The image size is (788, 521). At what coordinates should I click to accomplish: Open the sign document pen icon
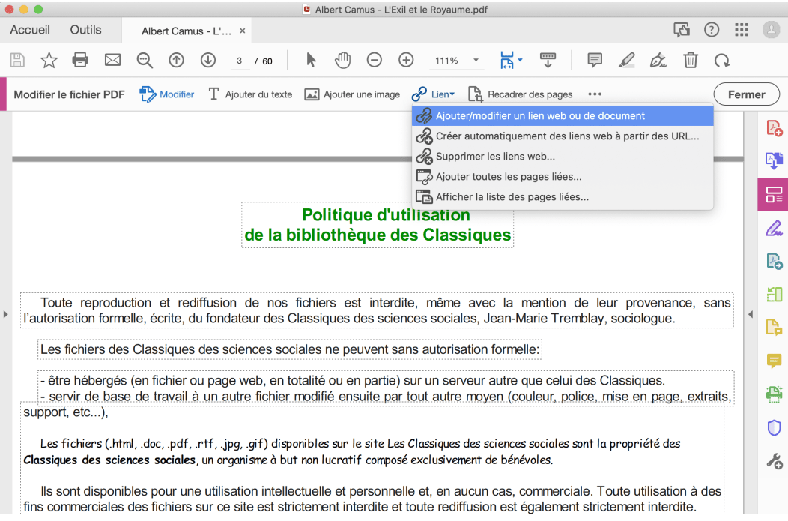658,61
